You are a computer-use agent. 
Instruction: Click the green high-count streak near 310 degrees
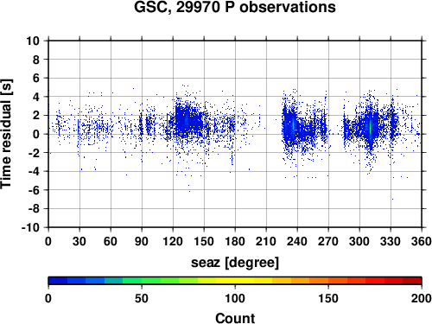point(370,128)
